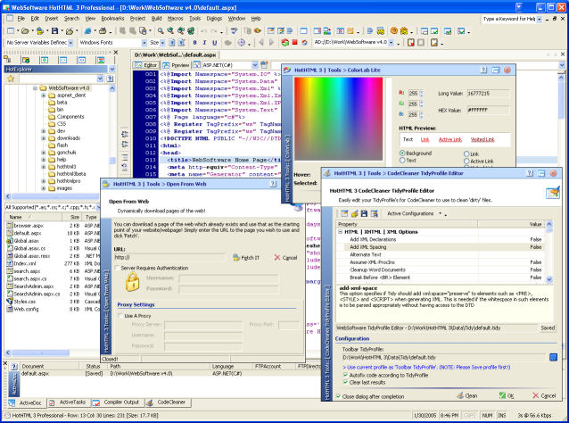Image resolution: width=569 pixels, height=423 pixels.
Task: Click the HEX Value field in ColorLab
Action: point(488,110)
